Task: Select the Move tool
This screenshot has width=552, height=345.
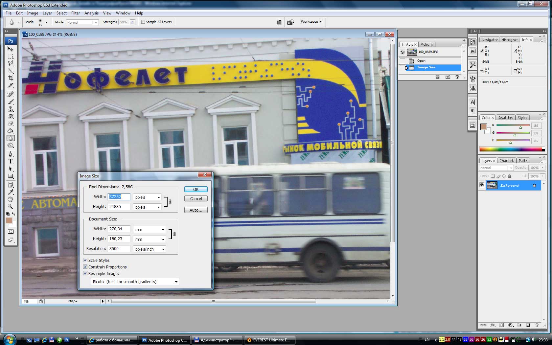Action: click(x=11, y=49)
